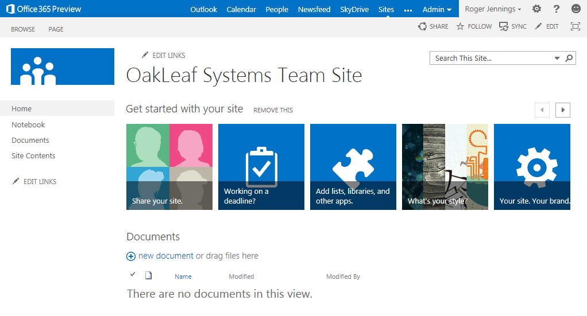Open Site Contents in left navigation

(33, 155)
